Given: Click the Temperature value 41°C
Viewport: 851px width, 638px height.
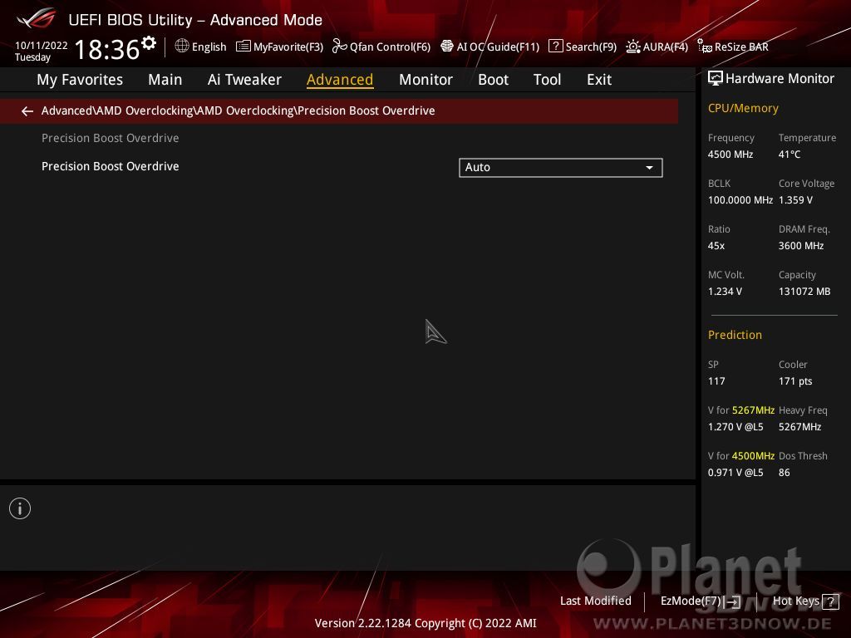Looking at the screenshot, I should click(x=790, y=155).
